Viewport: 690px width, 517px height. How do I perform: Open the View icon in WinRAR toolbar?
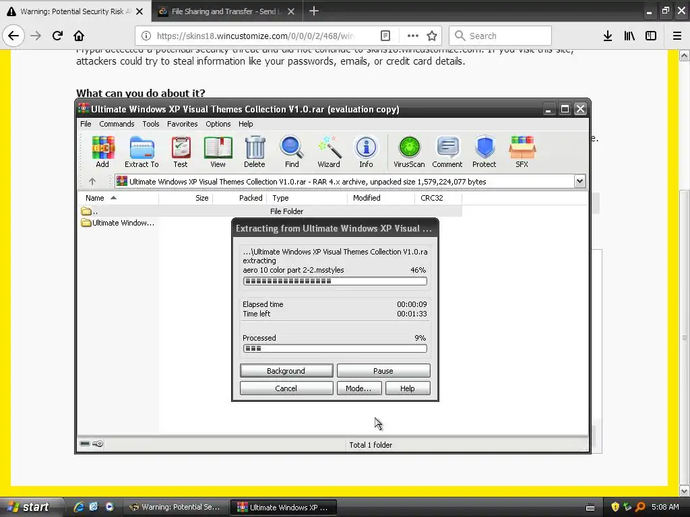(x=218, y=151)
